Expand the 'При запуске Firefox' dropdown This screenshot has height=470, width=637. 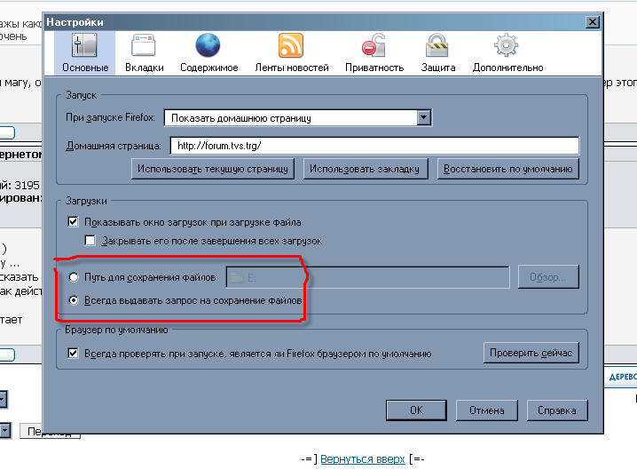[423, 117]
